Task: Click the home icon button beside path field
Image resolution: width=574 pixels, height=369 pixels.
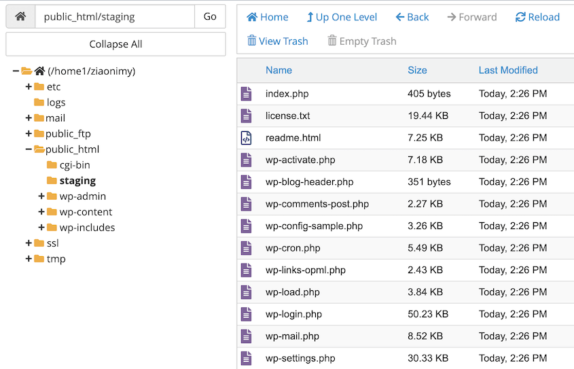Action: tap(20, 16)
